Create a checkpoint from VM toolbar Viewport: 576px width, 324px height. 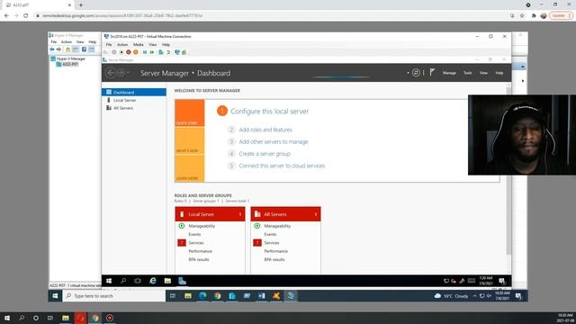click(x=160, y=52)
